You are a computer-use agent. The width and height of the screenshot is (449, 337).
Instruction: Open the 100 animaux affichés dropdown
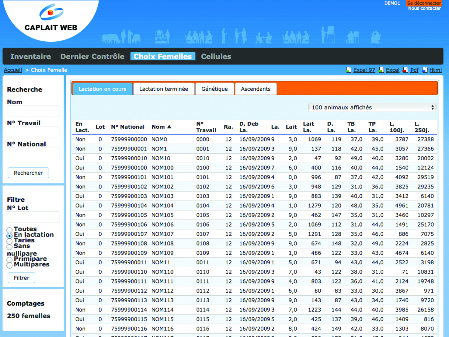pos(372,107)
